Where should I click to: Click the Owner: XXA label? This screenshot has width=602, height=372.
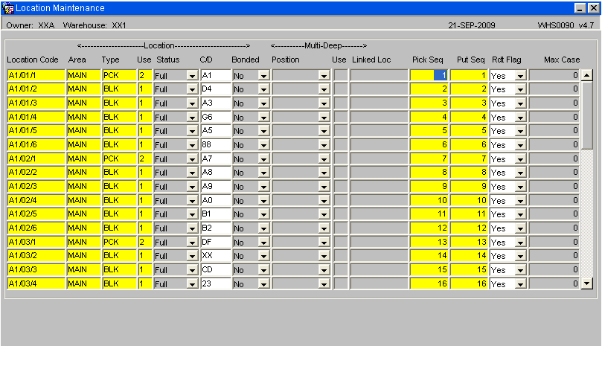pyautogui.click(x=31, y=25)
